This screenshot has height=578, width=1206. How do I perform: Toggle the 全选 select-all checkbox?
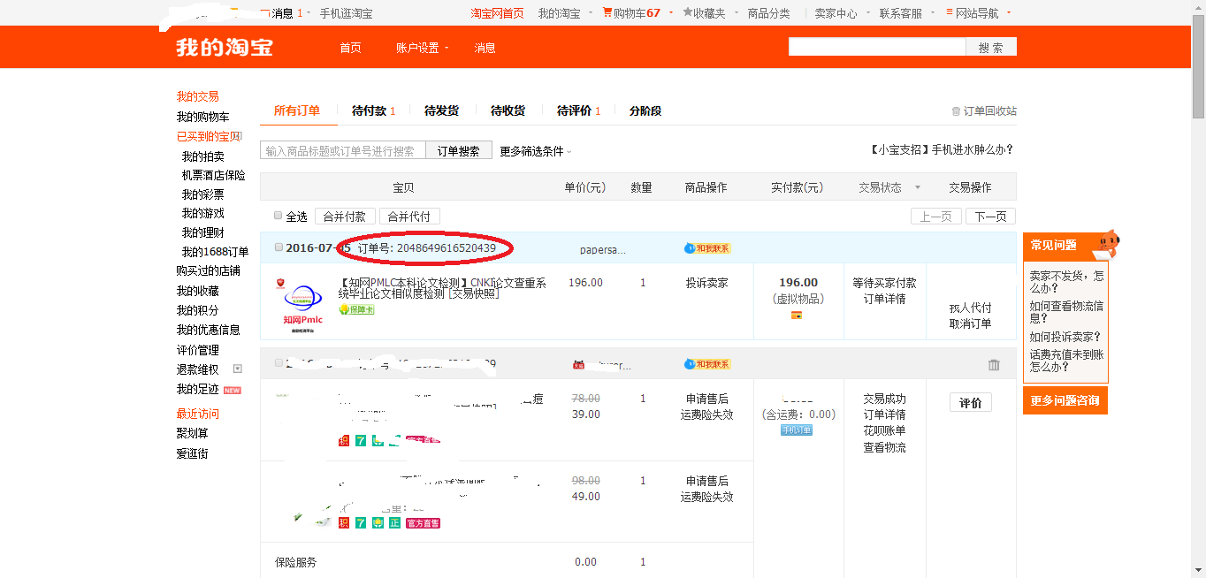click(x=279, y=216)
